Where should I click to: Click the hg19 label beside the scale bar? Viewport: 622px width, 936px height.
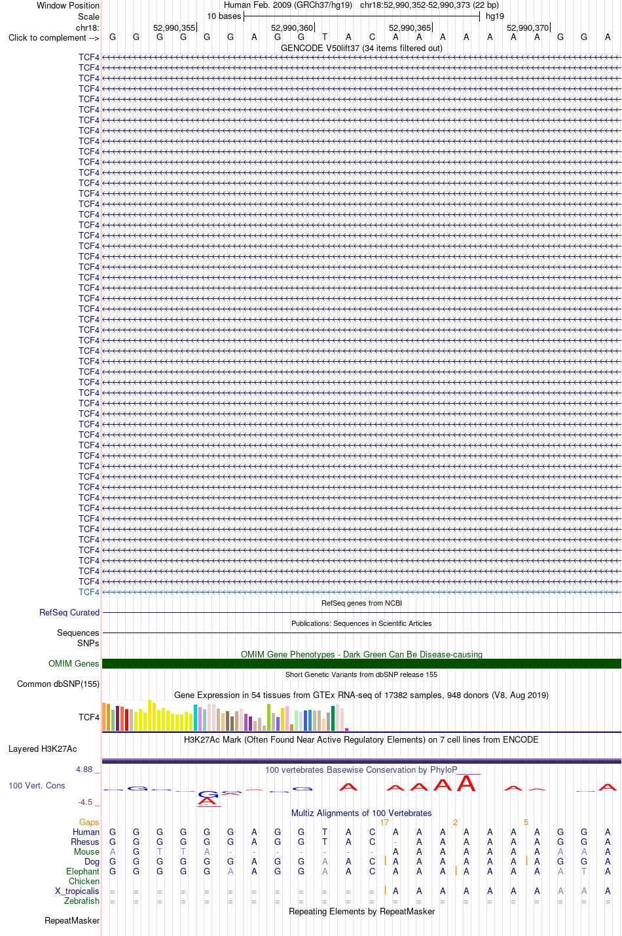point(495,16)
